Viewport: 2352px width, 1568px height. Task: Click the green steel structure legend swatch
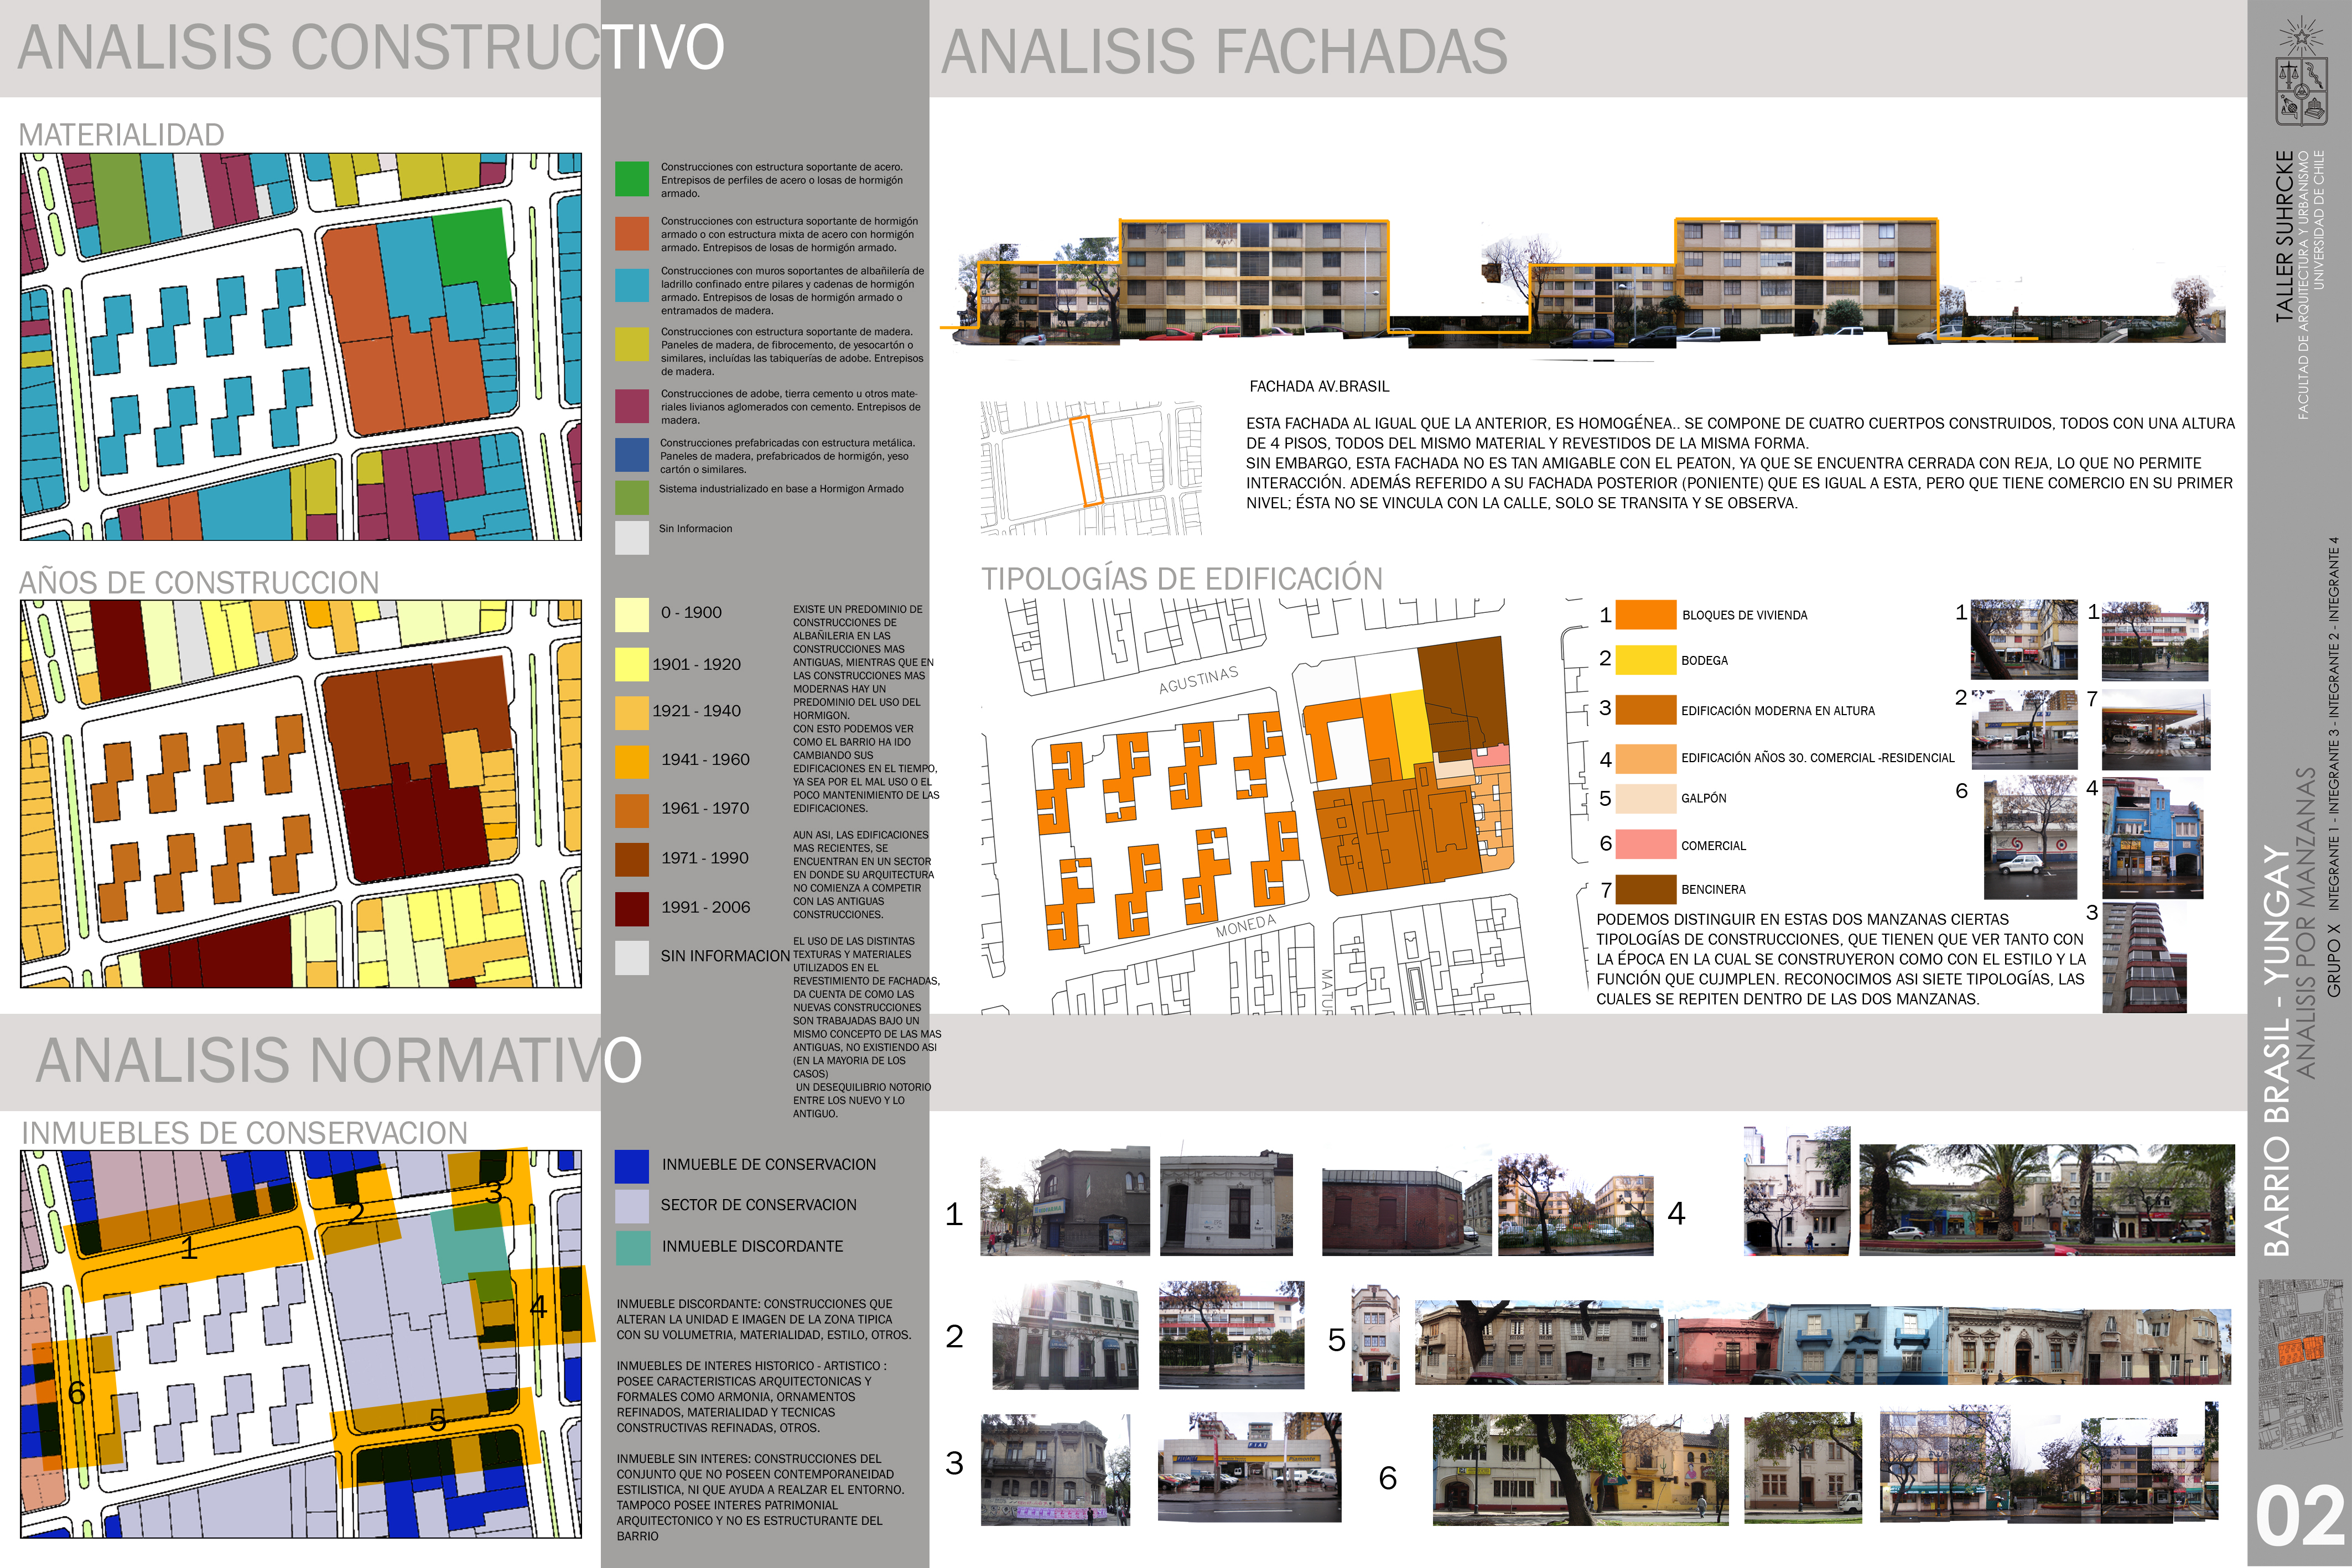(x=631, y=179)
